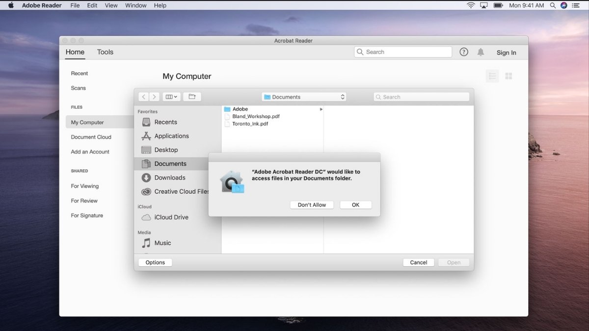This screenshot has height=331, width=589.
Task: Open For Signature under Shared
Action: pyautogui.click(x=87, y=216)
